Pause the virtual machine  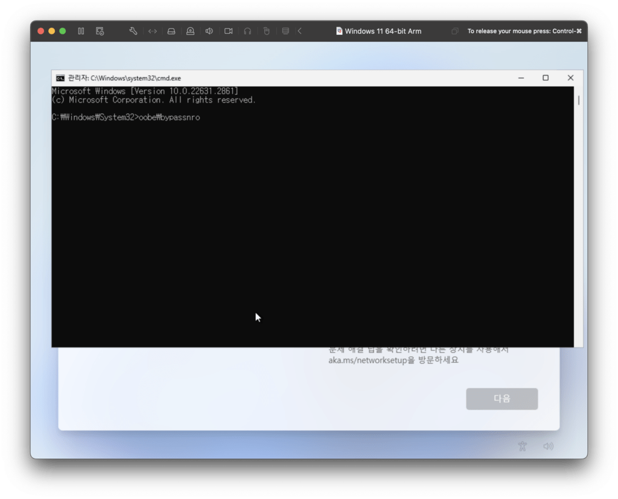click(81, 31)
